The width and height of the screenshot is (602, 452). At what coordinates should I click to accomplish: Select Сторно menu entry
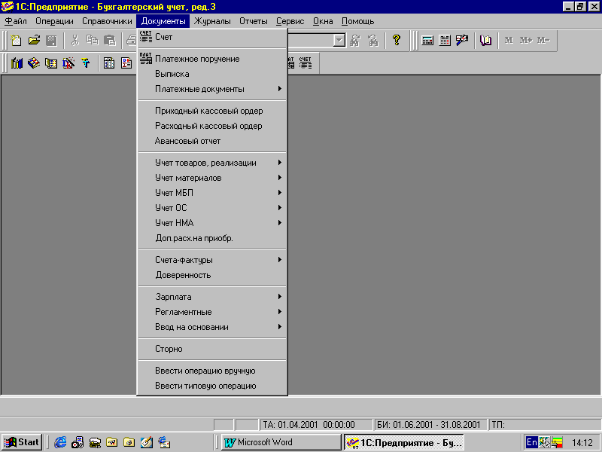point(212,349)
